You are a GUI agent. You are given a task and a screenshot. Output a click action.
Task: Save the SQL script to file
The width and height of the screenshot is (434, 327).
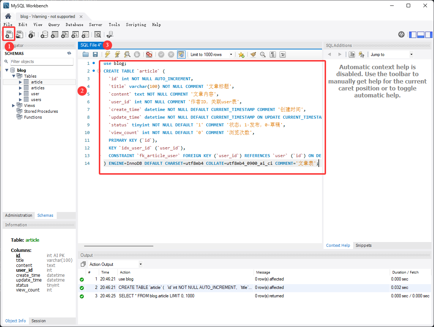(x=95, y=55)
